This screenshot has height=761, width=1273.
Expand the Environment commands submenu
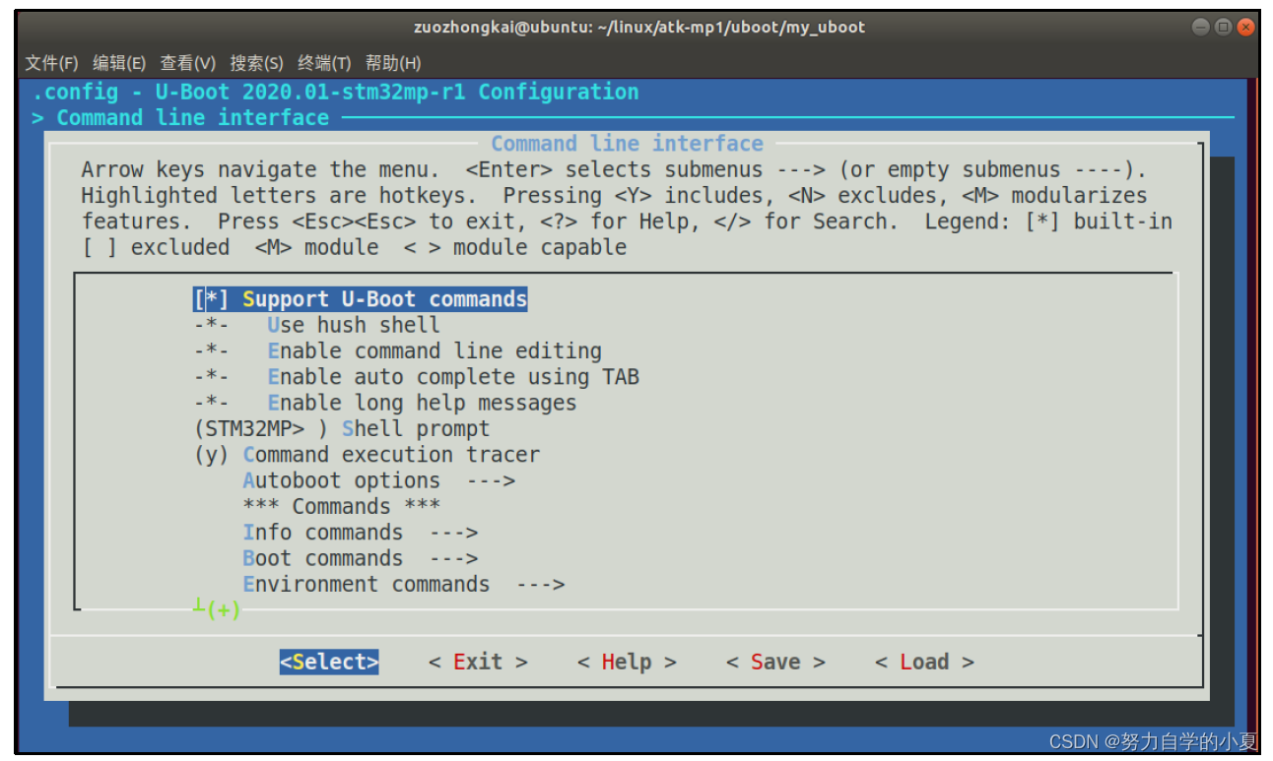point(404,585)
